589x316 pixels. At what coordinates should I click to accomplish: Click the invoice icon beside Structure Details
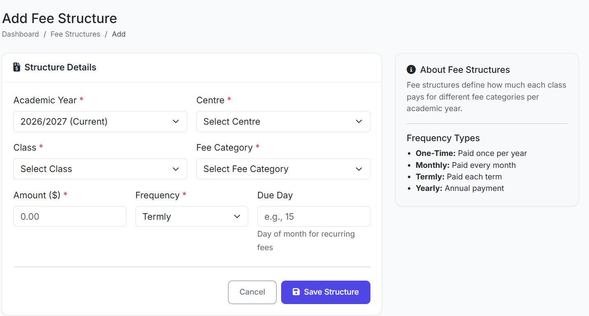(x=16, y=67)
